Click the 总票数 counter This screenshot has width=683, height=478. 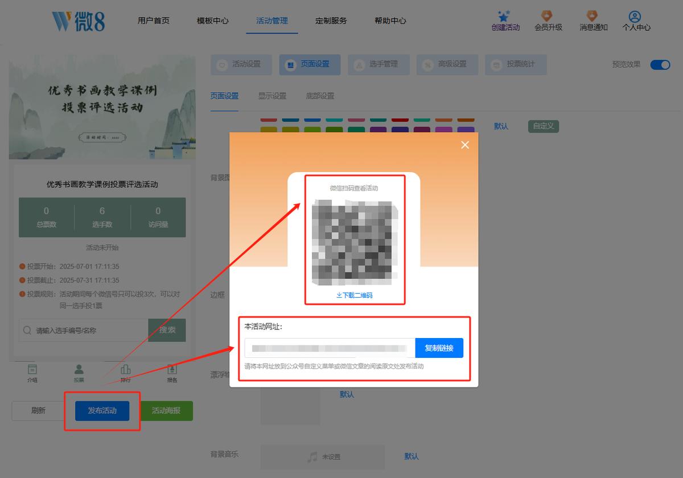pos(47,217)
